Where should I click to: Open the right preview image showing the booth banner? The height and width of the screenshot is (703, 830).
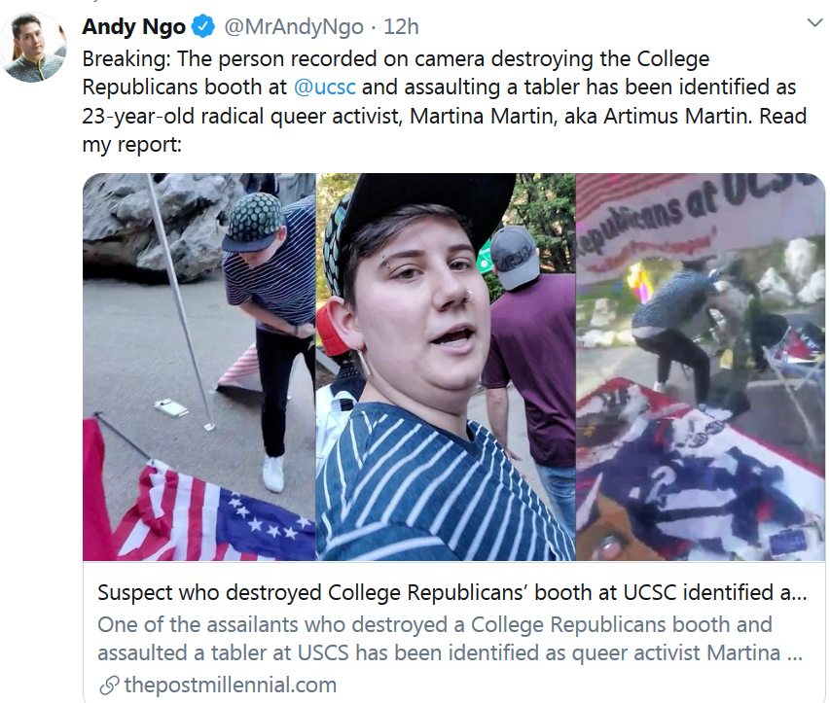pyautogui.click(x=701, y=367)
